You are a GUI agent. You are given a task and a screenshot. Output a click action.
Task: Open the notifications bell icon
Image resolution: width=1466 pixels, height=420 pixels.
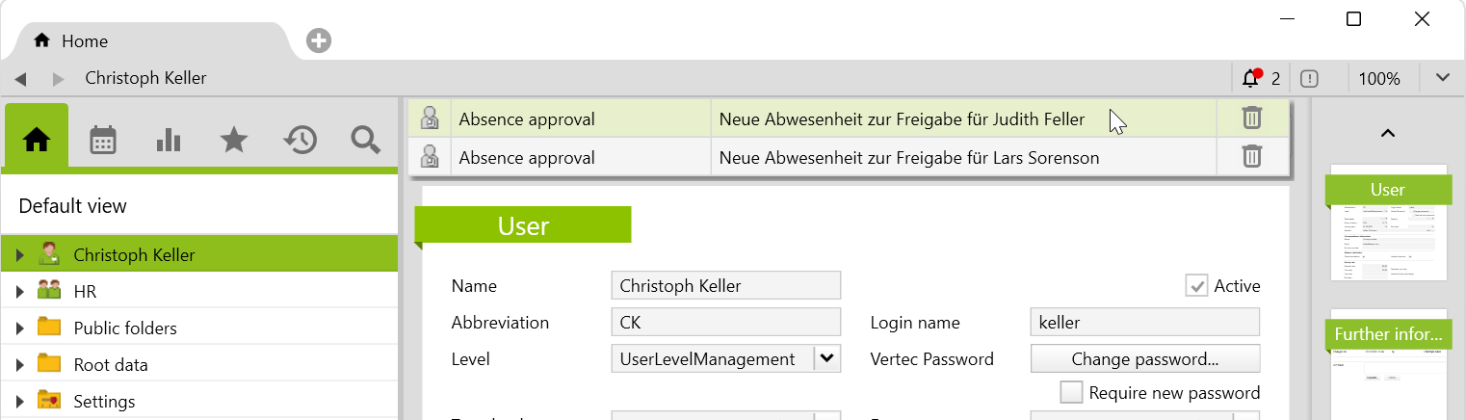(x=1251, y=78)
